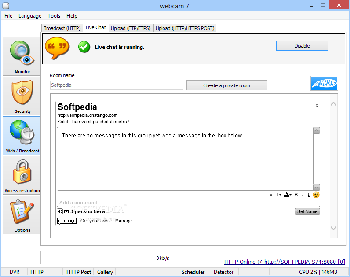The width and height of the screenshot is (350, 277).
Task: Click Scheduler in the status bar
Action: pyautogui.click(x=193, y=272)
